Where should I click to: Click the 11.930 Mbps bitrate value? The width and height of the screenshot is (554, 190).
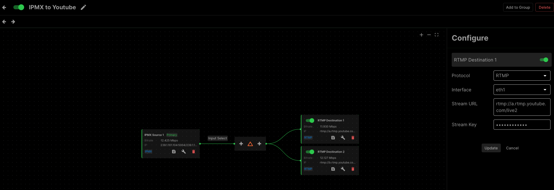coord(328,126)
